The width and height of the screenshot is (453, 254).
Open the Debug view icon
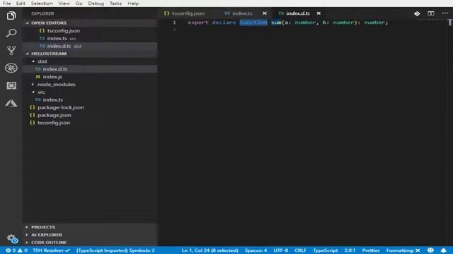11,68
